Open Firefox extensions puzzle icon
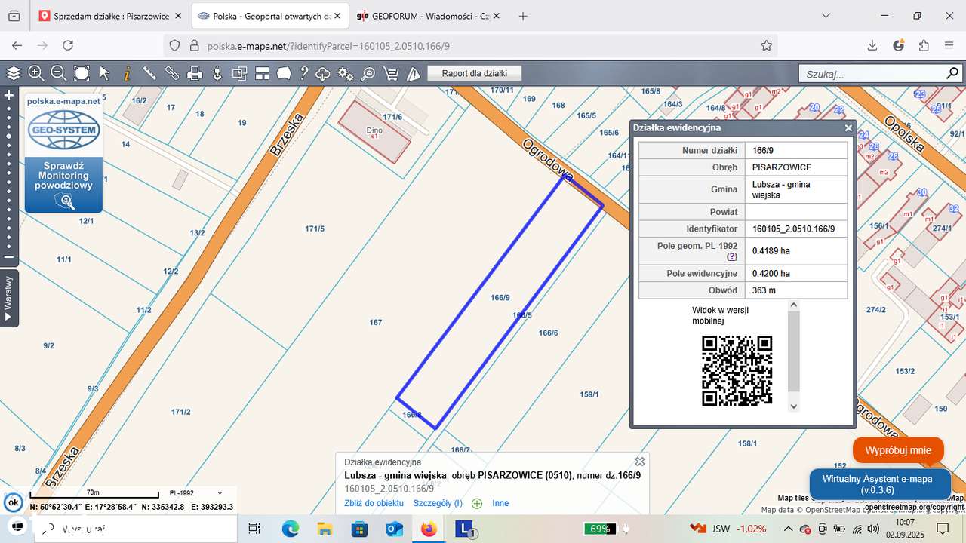The height and width of the screenshot is (543, 966). (x=924, y=45)
